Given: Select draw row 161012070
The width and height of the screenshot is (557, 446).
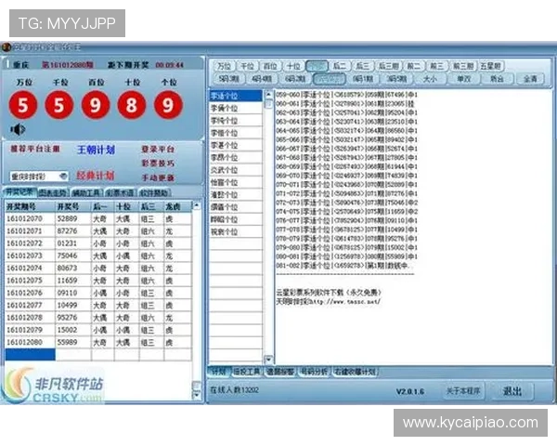Looking at the screenshot, I should pos(98,218).
